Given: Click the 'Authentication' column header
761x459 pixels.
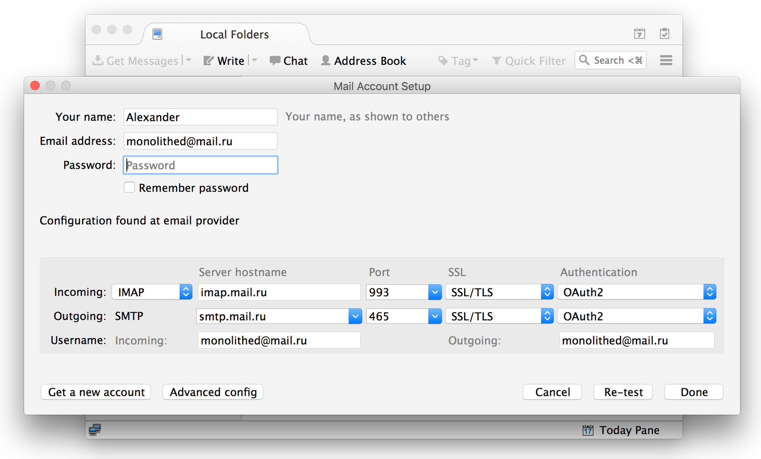Looking at the screenshot, I should [598, 272].
